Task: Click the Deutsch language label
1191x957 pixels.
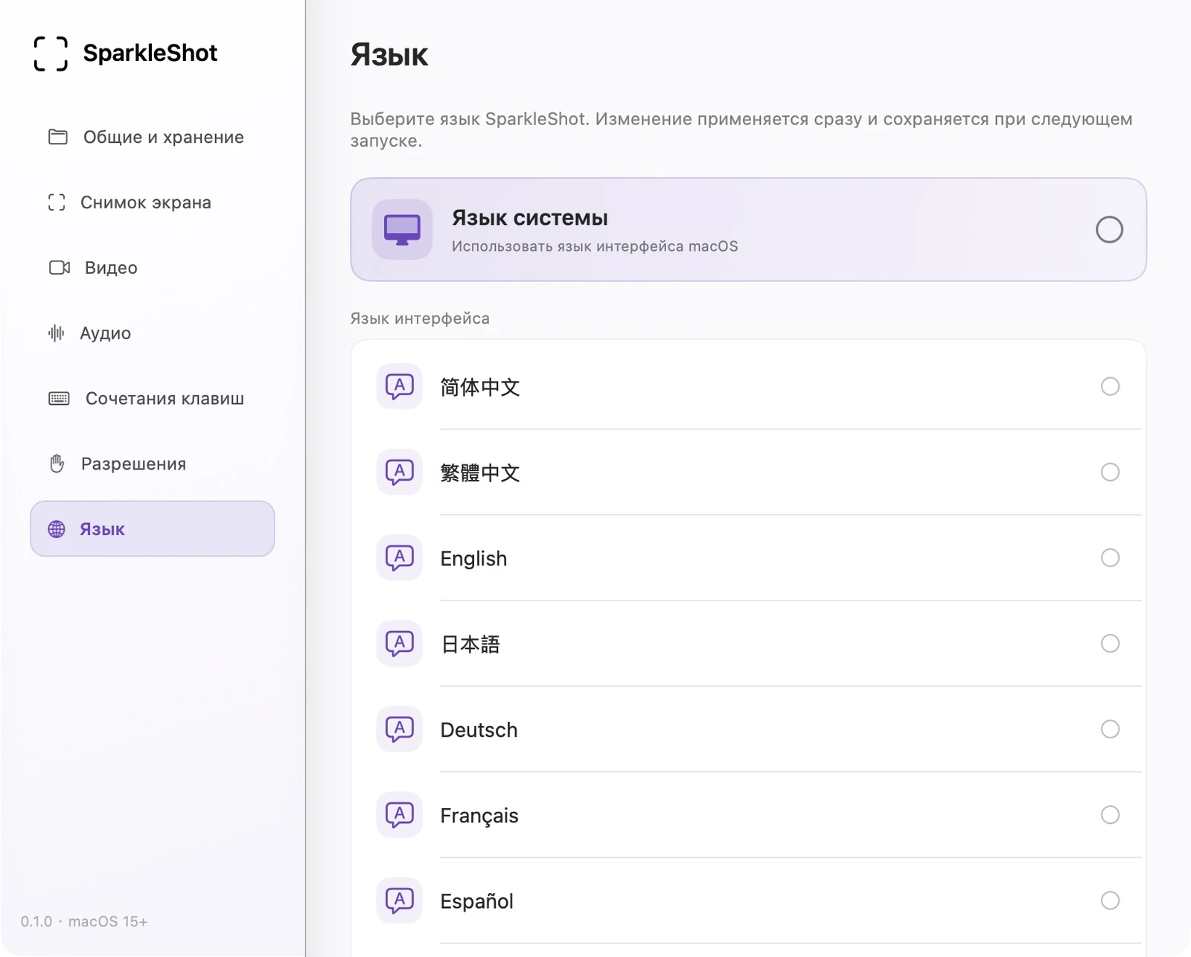Action: (x=479, y=729)
